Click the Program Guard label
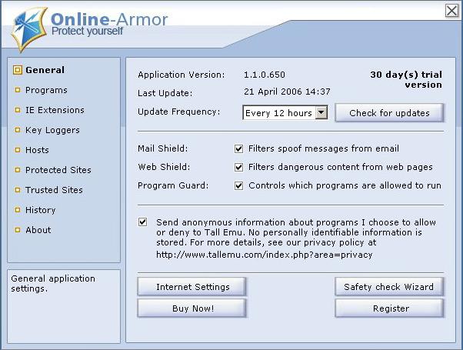 point(173,185)
